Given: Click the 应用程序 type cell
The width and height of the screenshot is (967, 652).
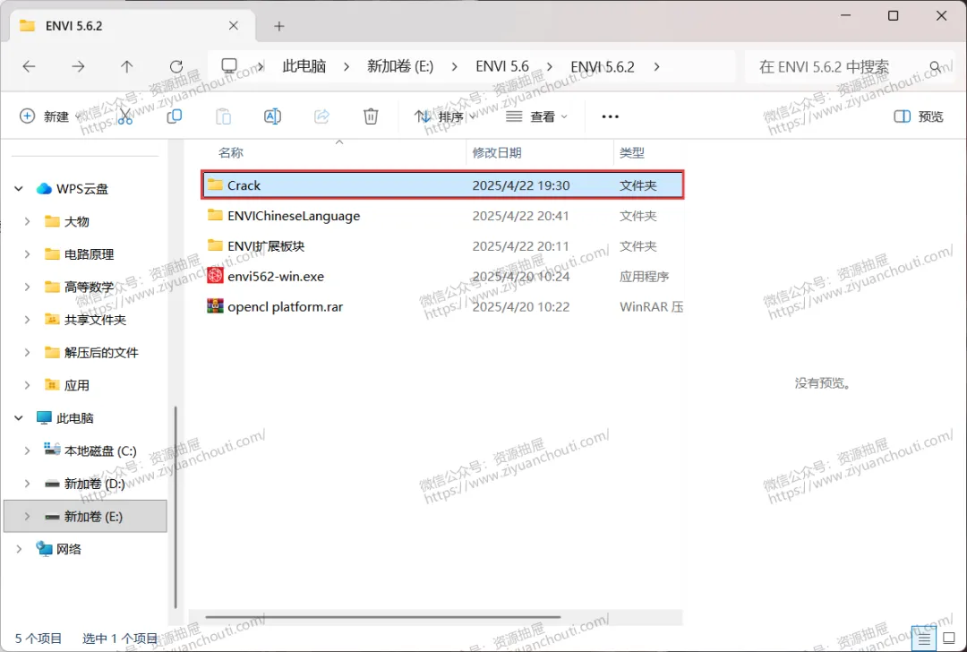Looking at the screenshot, I should pos(644,276).
